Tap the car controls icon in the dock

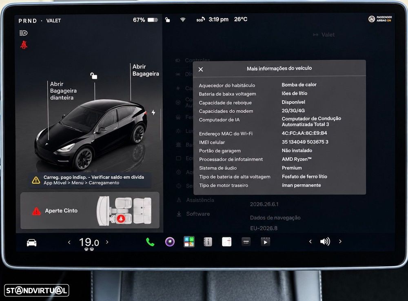pos(32,243)
